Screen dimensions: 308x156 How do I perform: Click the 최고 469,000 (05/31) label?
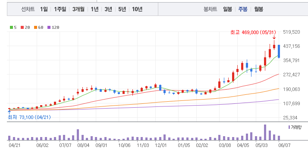tap(253, 32)
